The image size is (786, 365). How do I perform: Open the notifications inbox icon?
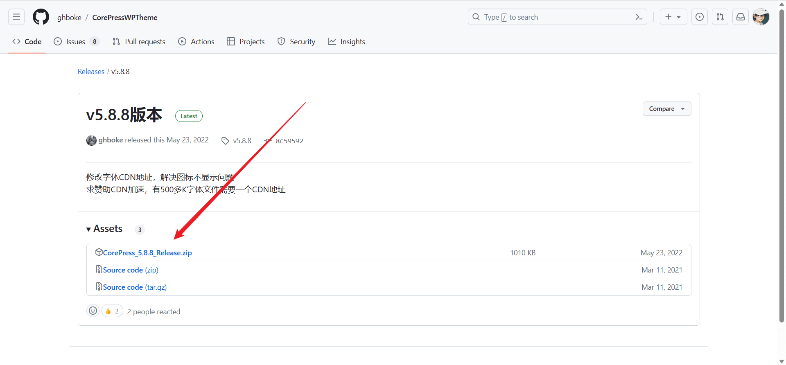click(x=741, y=17)
